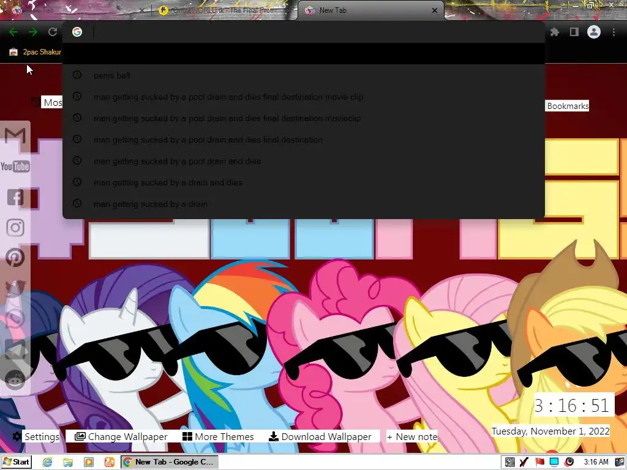This screenshot has height=470, width=627.
Task: Open Reddit from the sidebar
Action: click(x=15, y=379)
